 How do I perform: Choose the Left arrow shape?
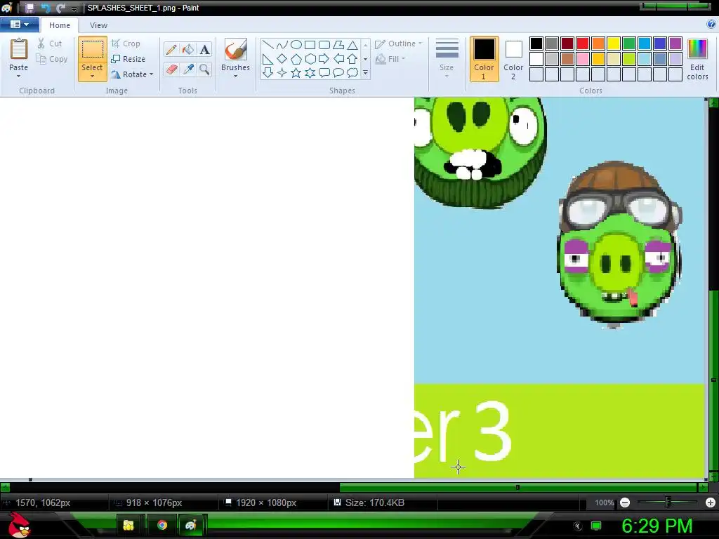pos(338,59)
